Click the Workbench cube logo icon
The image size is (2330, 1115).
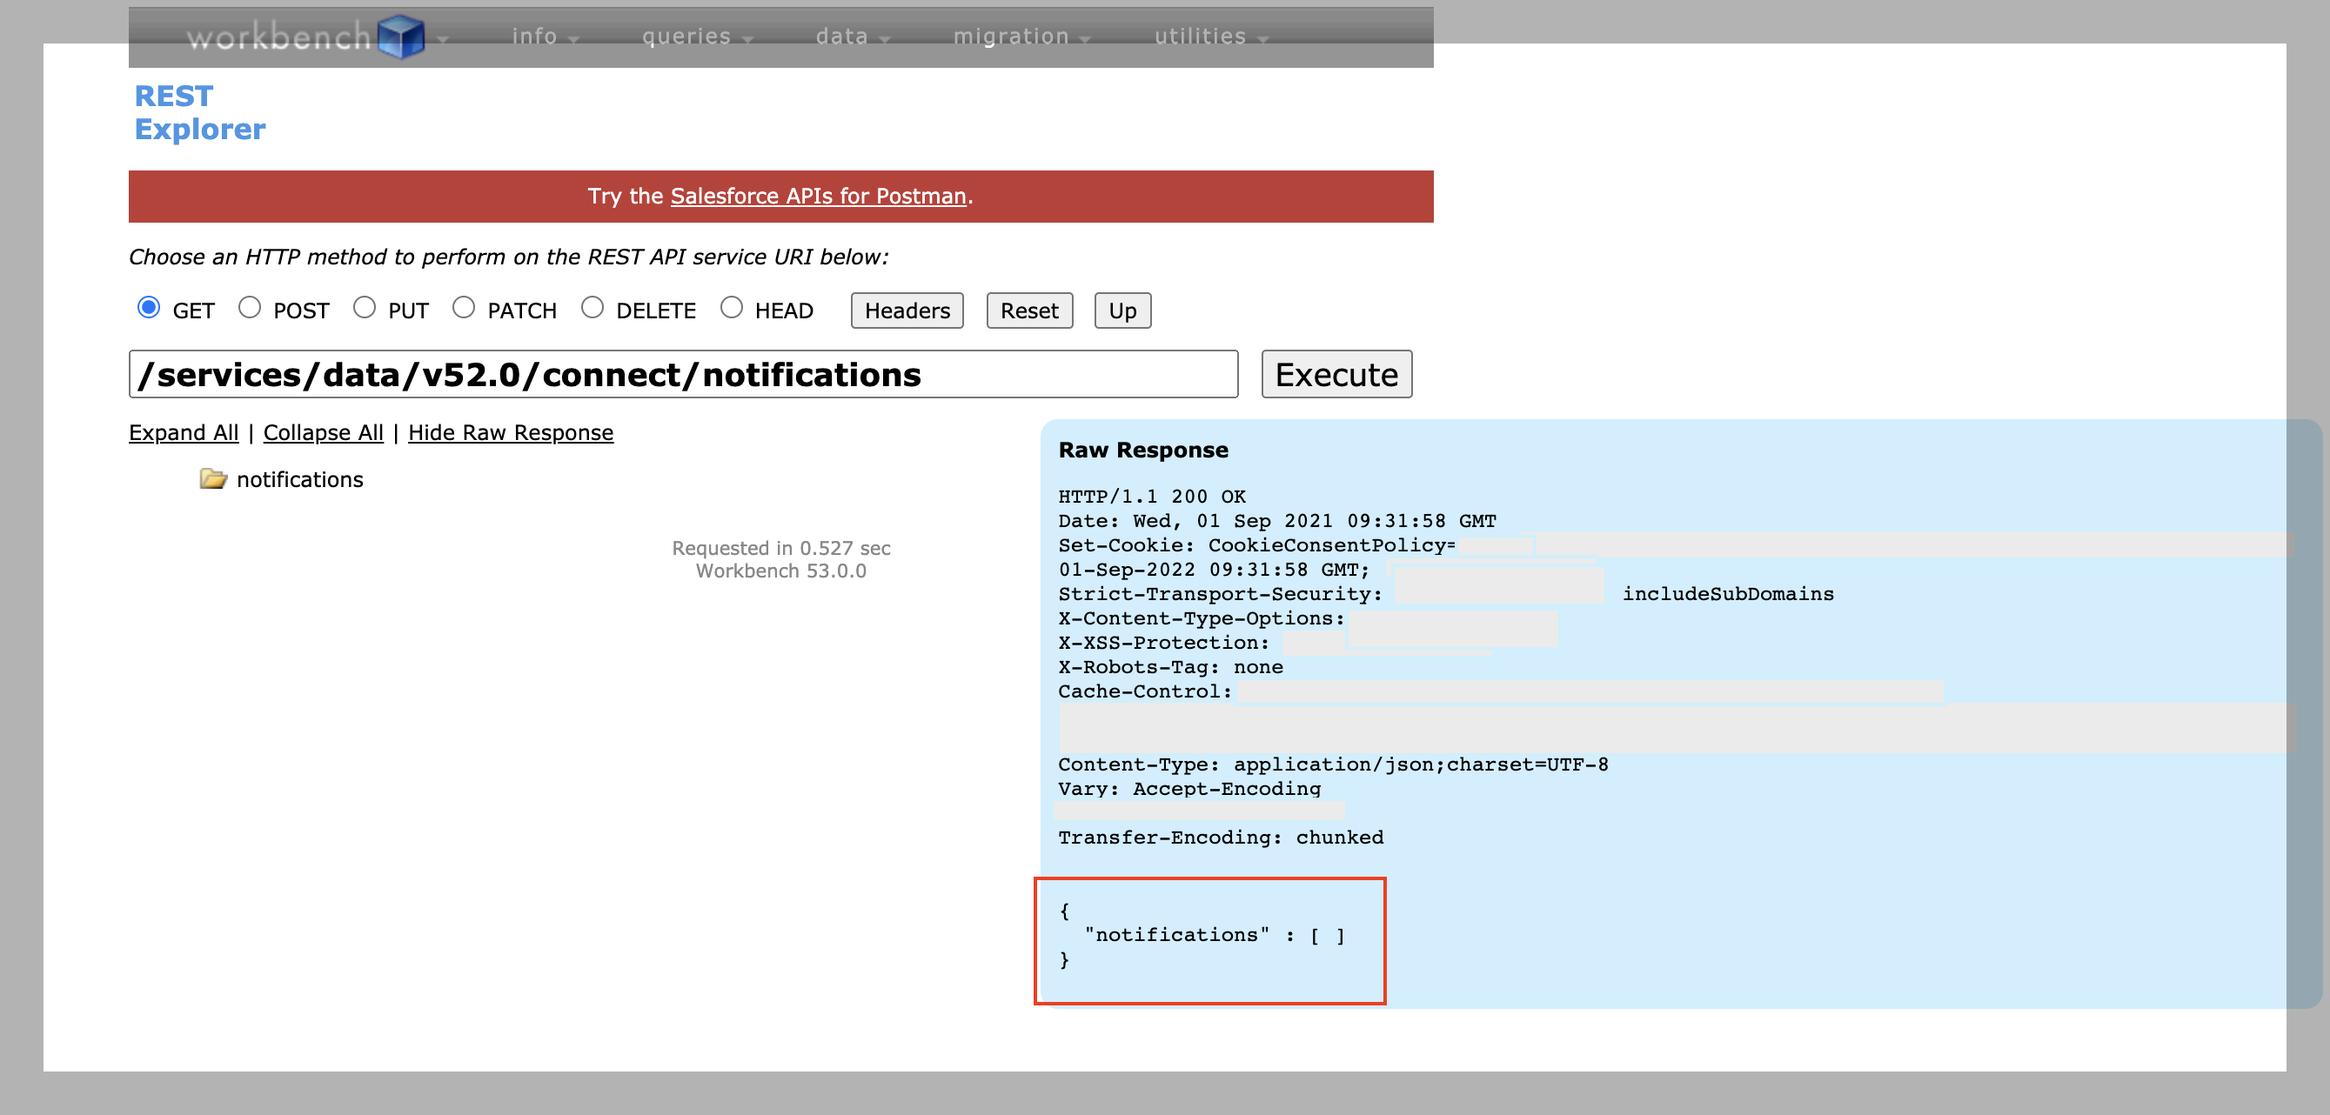coord(401,37)
